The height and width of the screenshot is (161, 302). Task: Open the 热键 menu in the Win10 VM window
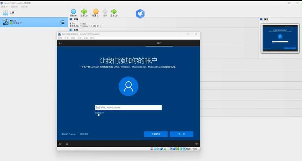tap(79, 38)
